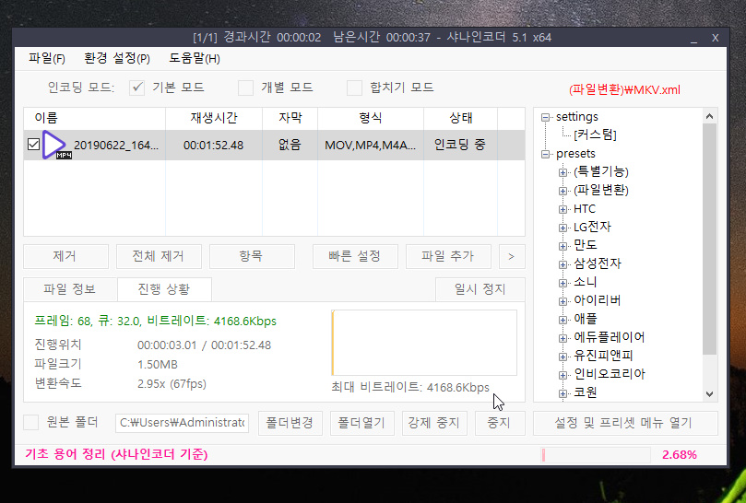Click the 인코딩 중 status cell

click(460, 145)
